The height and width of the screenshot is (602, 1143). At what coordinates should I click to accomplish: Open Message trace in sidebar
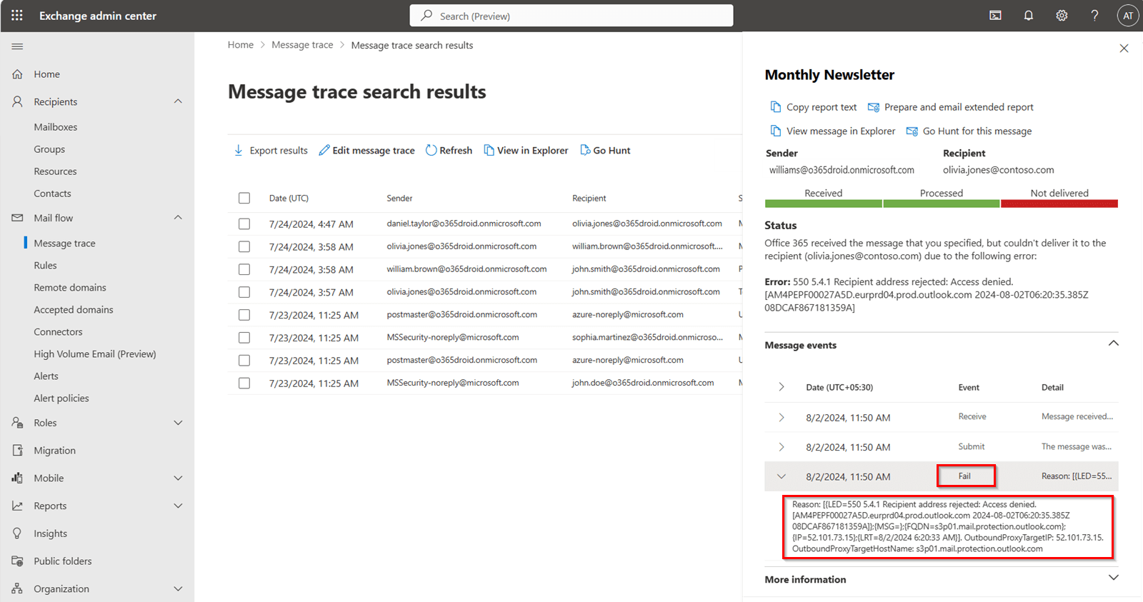[x=64, y=243]
